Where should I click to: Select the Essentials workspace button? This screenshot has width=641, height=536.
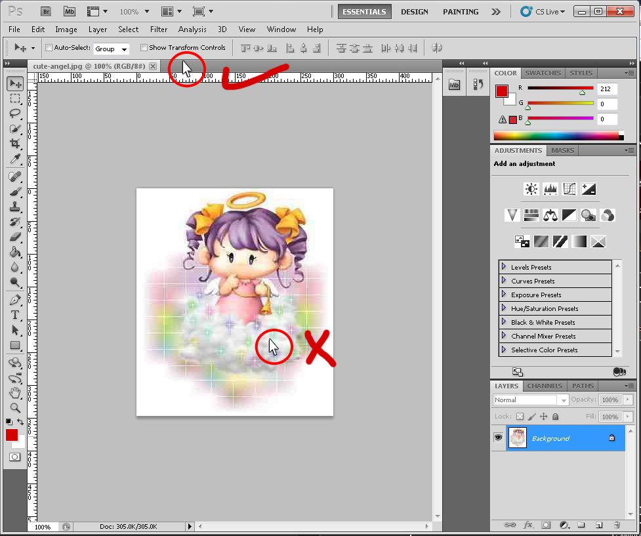tap(364, 12)
